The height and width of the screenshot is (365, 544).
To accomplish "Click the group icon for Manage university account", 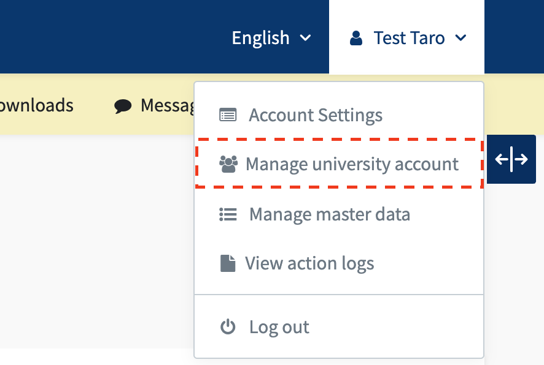I will 228,164.
